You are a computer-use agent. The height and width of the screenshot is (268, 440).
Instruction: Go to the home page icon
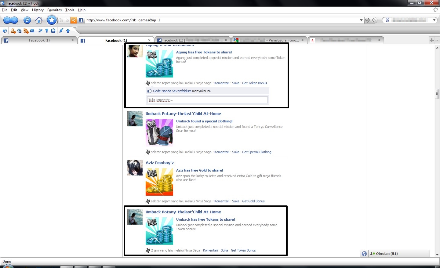[39, 20]
